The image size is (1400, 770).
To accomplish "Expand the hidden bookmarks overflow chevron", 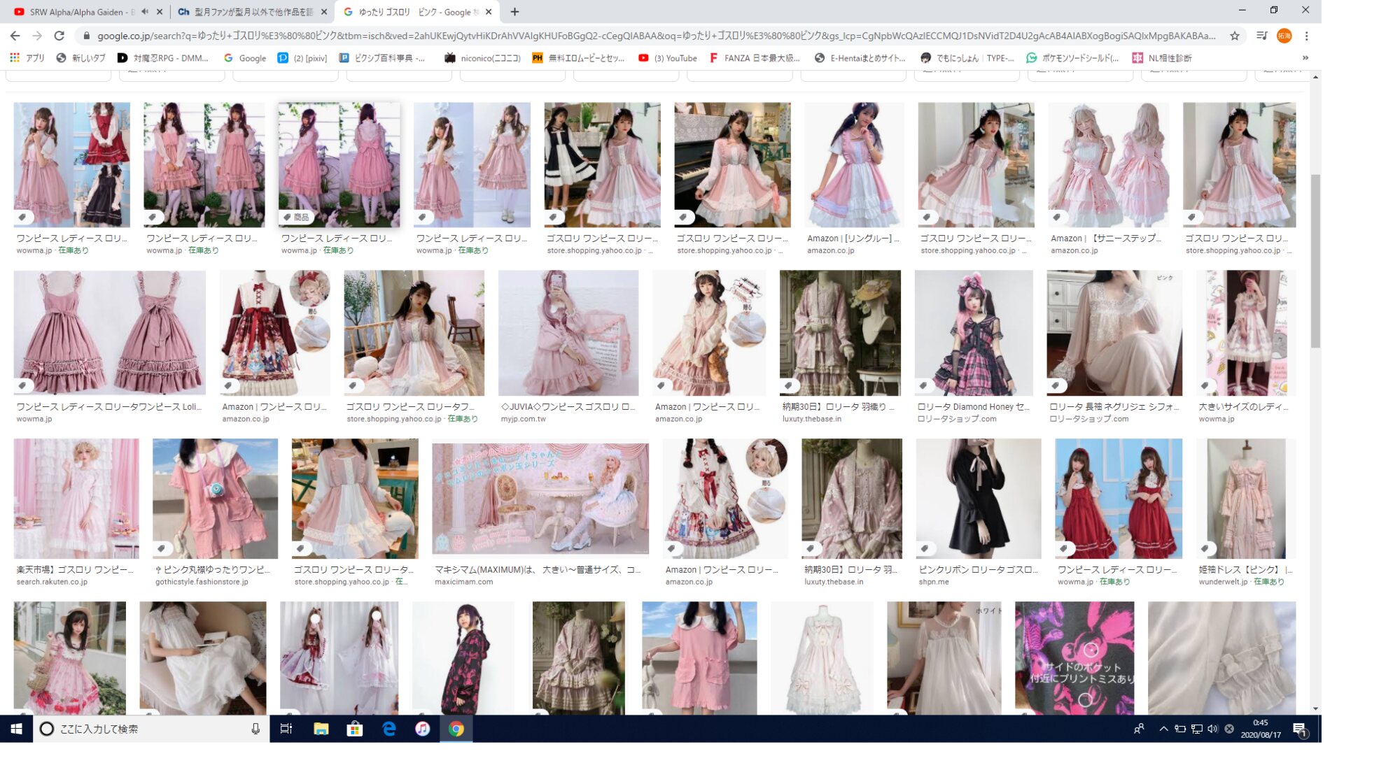I will click(x=1305, y=58).
